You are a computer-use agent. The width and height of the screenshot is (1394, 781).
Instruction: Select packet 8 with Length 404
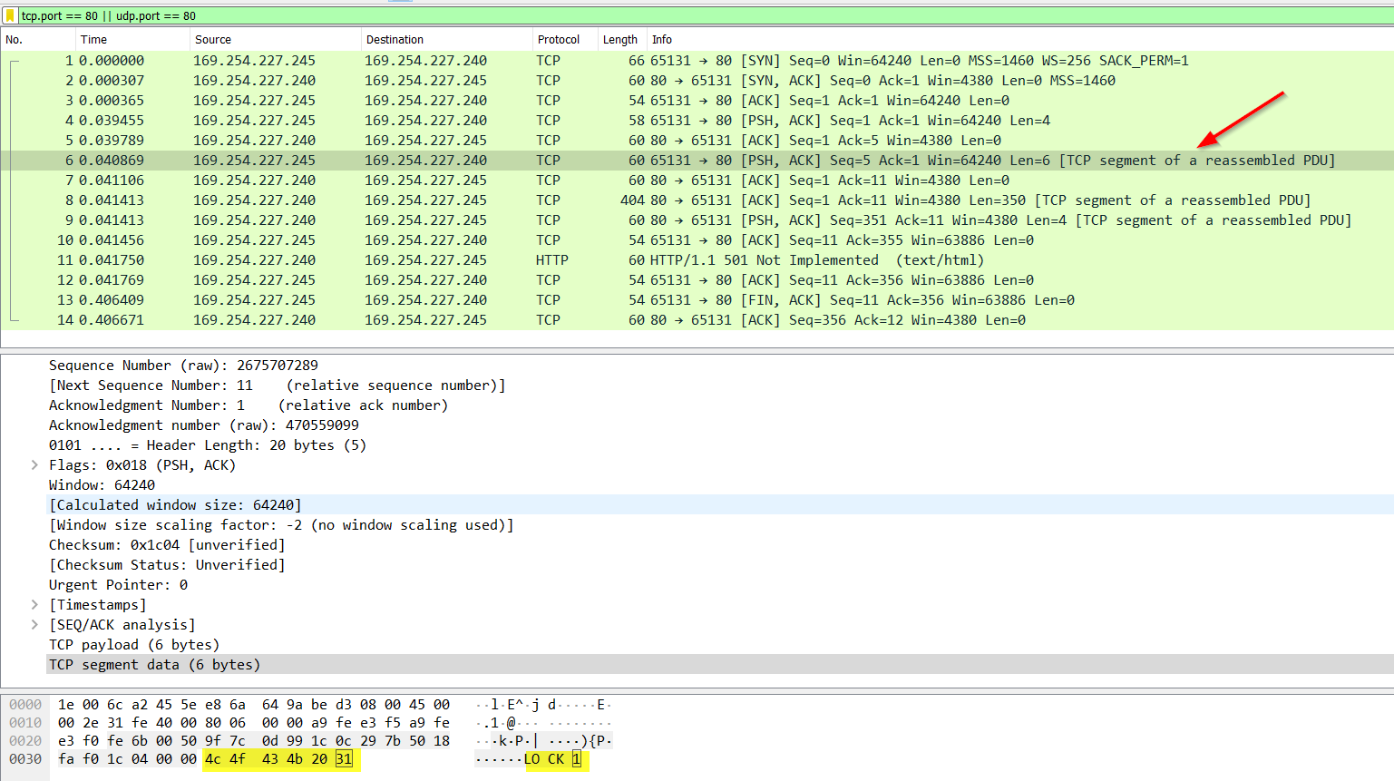pyautogui.click(x=697, y=200)
